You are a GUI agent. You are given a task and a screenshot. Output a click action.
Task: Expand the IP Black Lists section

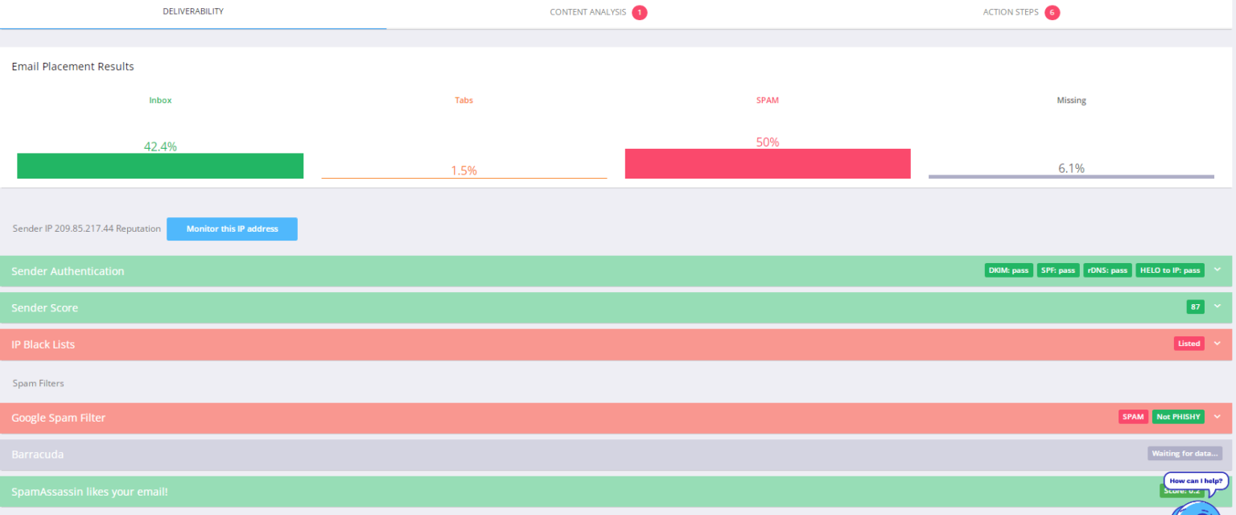pos(1217,343)
